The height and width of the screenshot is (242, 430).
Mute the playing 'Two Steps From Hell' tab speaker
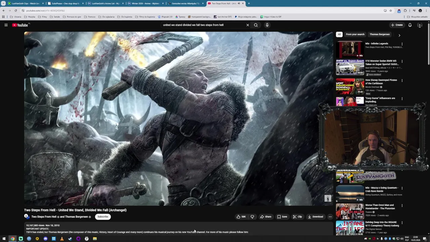click(239, 3)
